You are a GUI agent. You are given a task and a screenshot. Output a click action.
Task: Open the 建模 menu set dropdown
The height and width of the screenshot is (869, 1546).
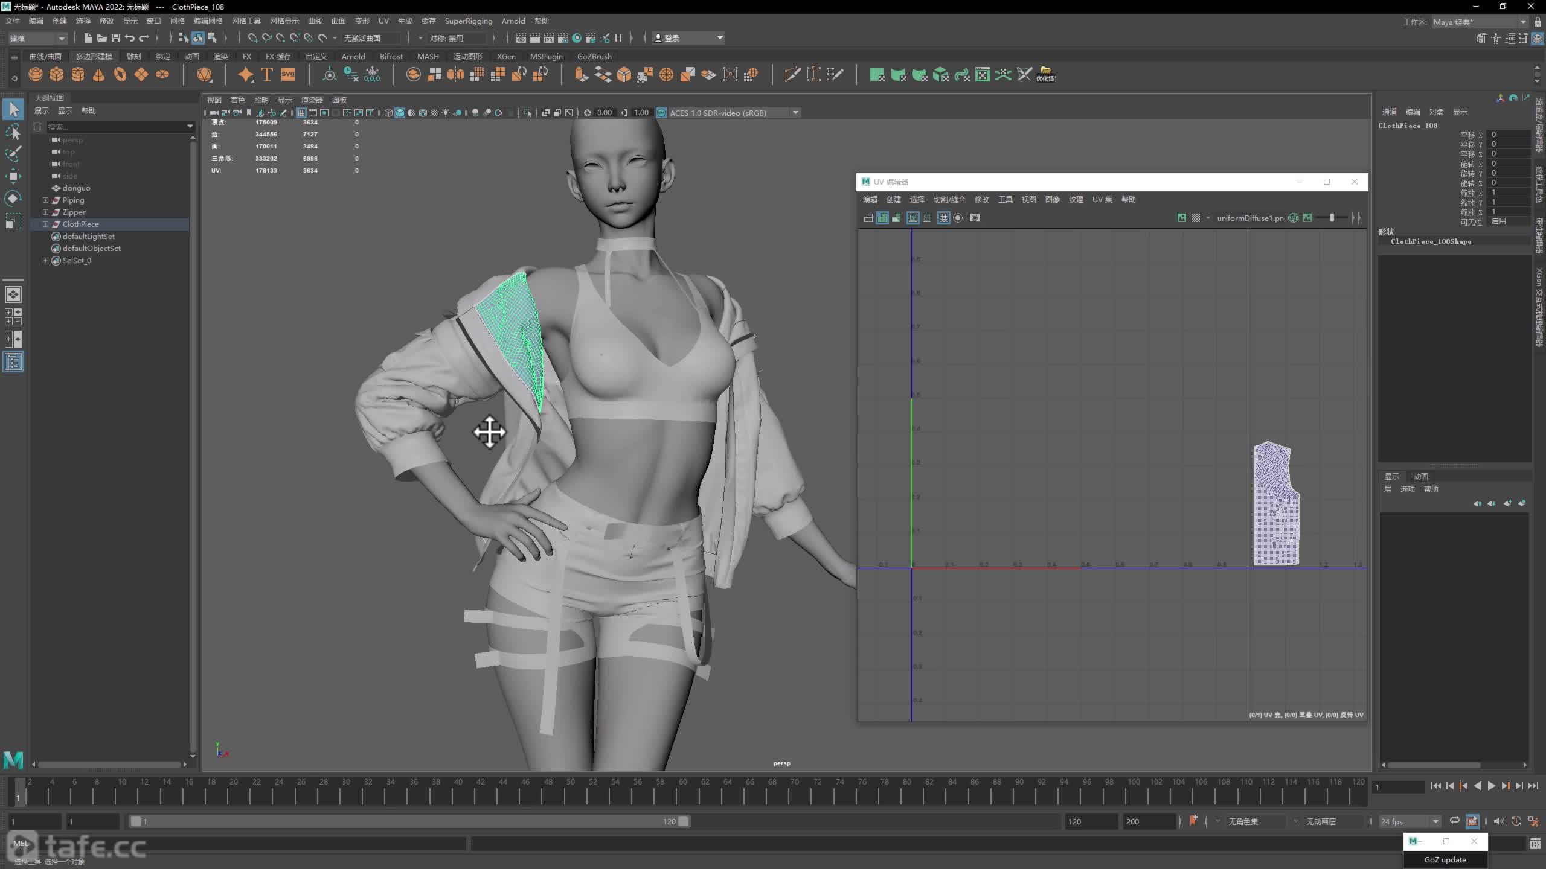(37, 38)
